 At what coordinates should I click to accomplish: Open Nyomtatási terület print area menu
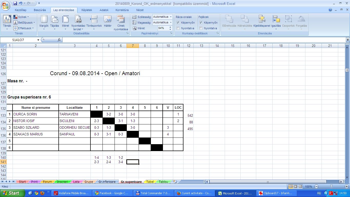pos(78,23)
